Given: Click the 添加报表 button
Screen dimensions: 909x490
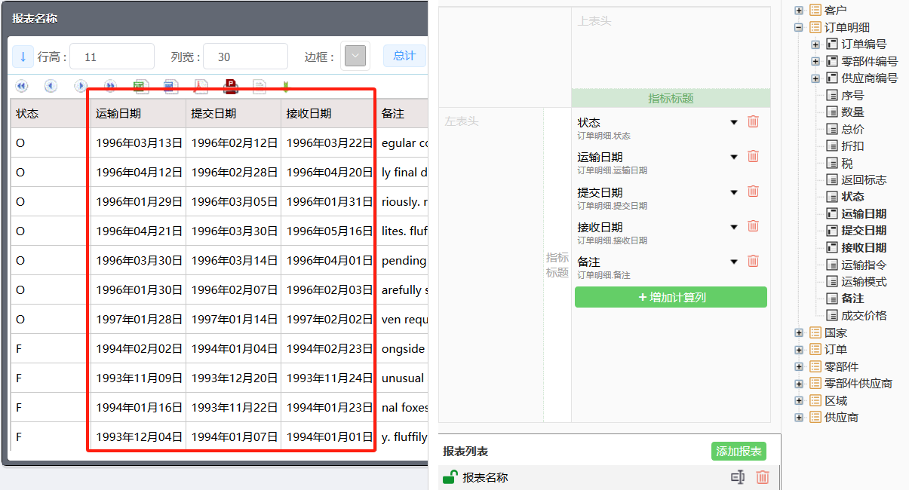Looking at the screenshot, I should pyautogui.click(x=739, y=452).
